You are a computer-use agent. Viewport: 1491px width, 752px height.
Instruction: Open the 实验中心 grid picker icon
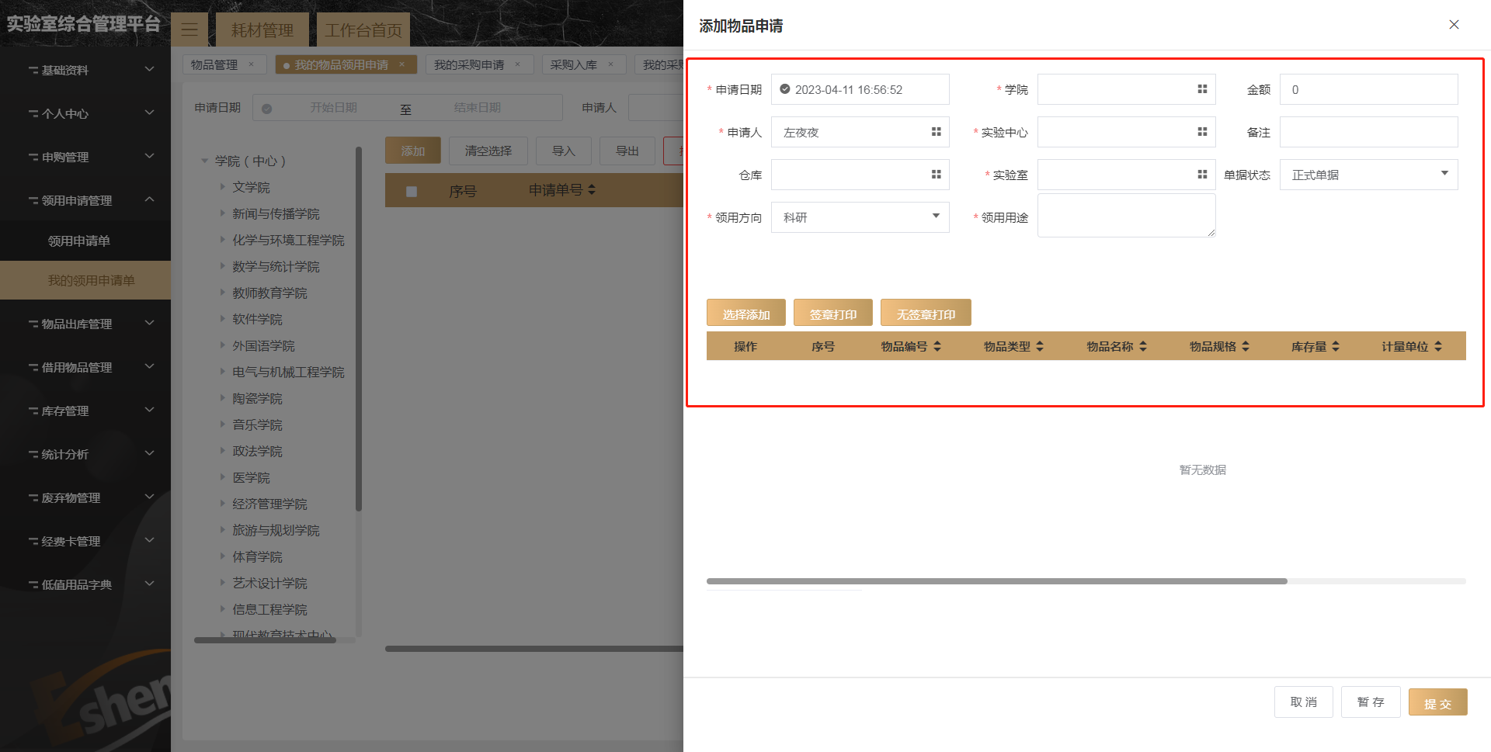(x=1202, y=132)
